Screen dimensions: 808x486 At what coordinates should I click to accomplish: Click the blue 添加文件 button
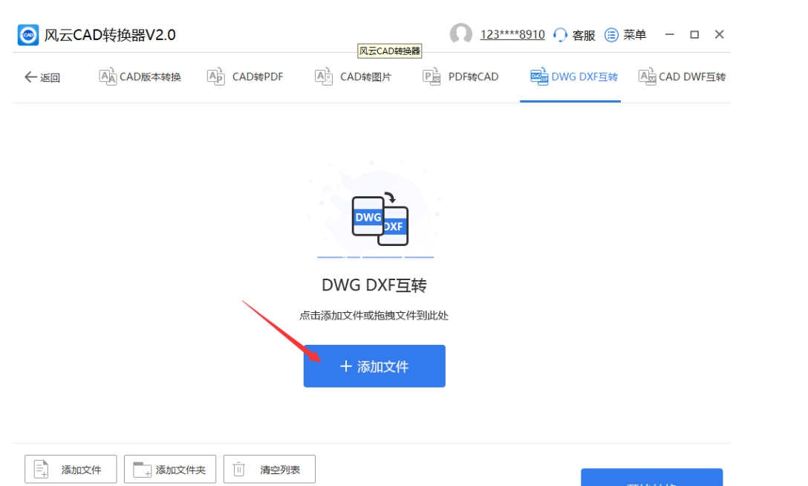[x=374, y=366]
